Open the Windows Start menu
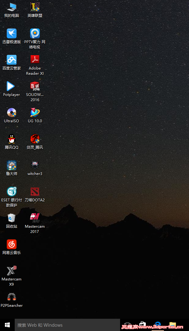The width and height of the screenshot is (189, 331). [x=7, y=325]
